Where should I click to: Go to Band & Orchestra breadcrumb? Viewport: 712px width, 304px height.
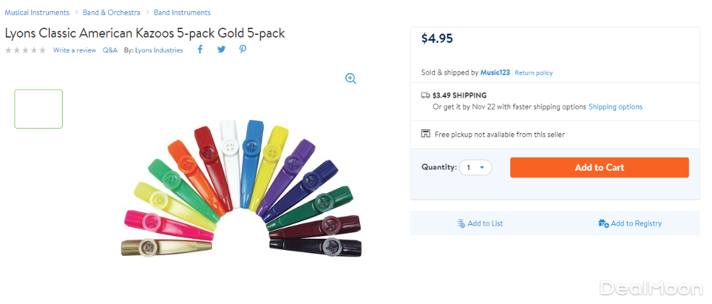[111, 13]
